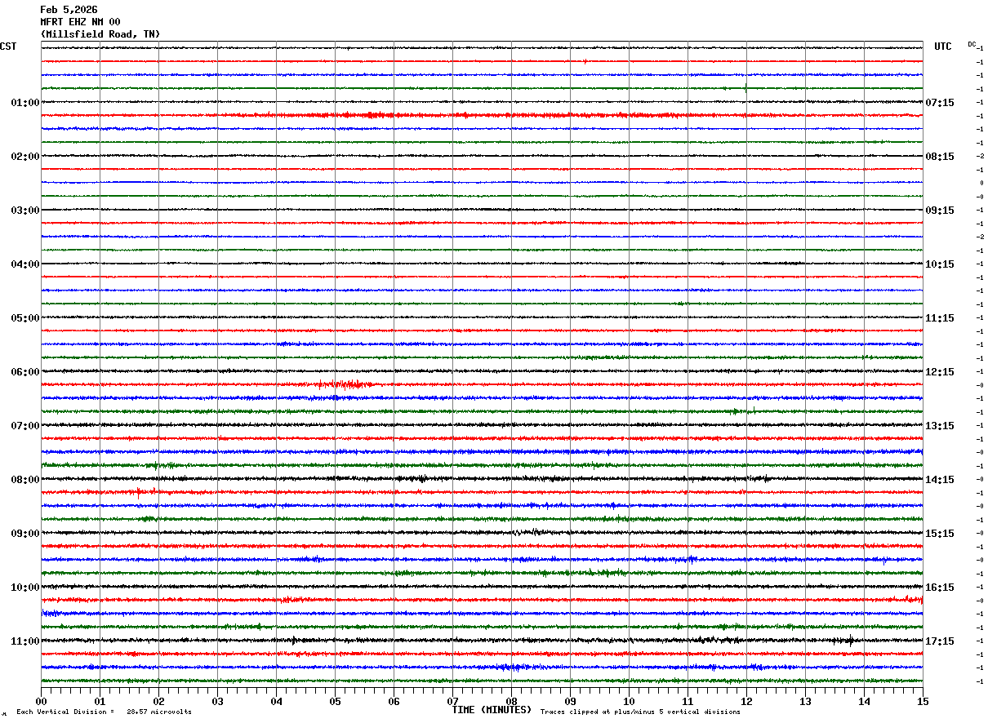
Task: Click the date label "Feb 5,2026"
Action: [x=69, y=10]
